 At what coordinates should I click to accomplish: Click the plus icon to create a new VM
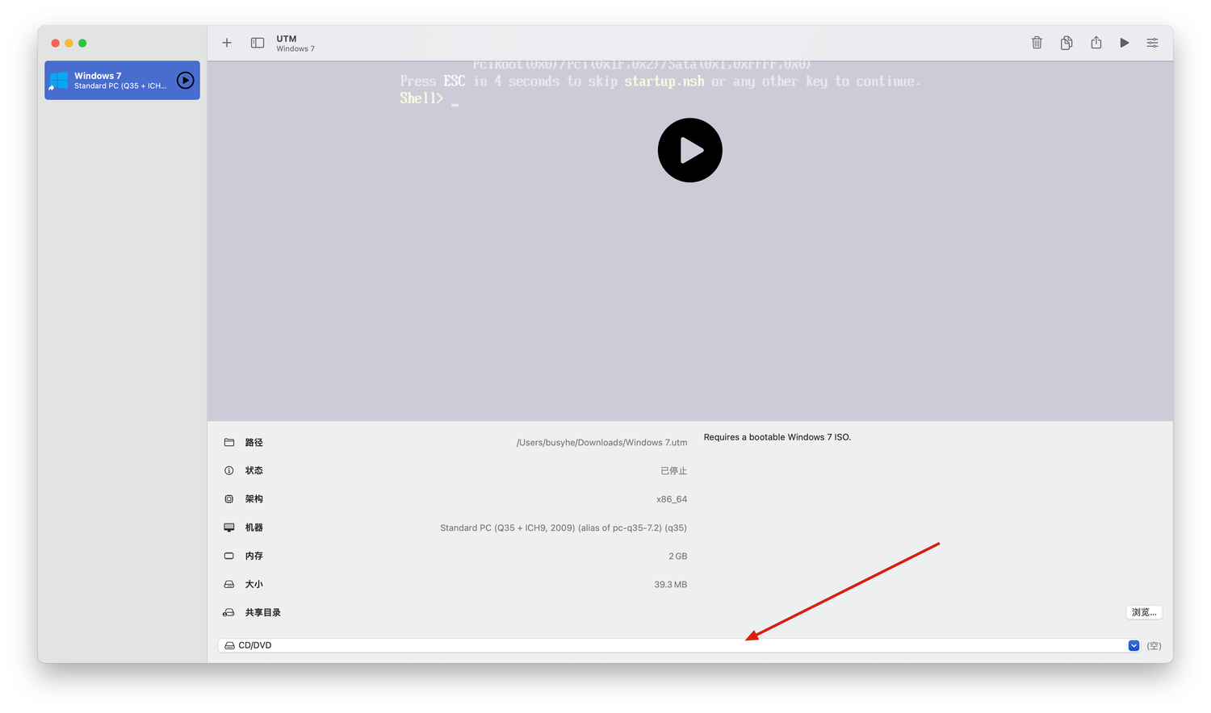(227, 43)
